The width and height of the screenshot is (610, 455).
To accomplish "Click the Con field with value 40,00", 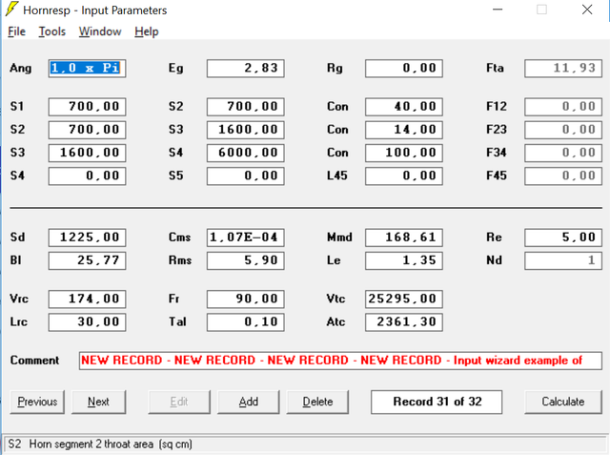I will point(404,107).
